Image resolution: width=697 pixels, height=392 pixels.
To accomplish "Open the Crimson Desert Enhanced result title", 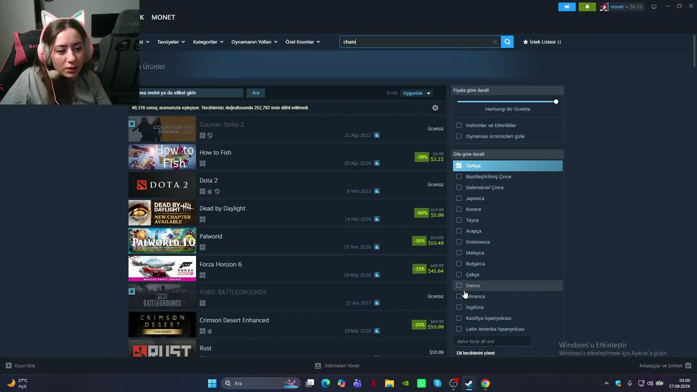I will pyautogui.click(x=234, y=320).
